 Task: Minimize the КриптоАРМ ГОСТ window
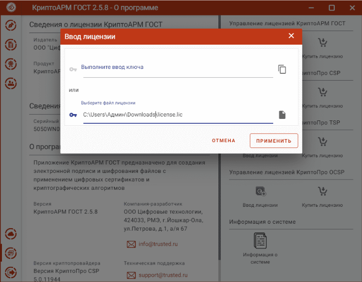(311, 8)
